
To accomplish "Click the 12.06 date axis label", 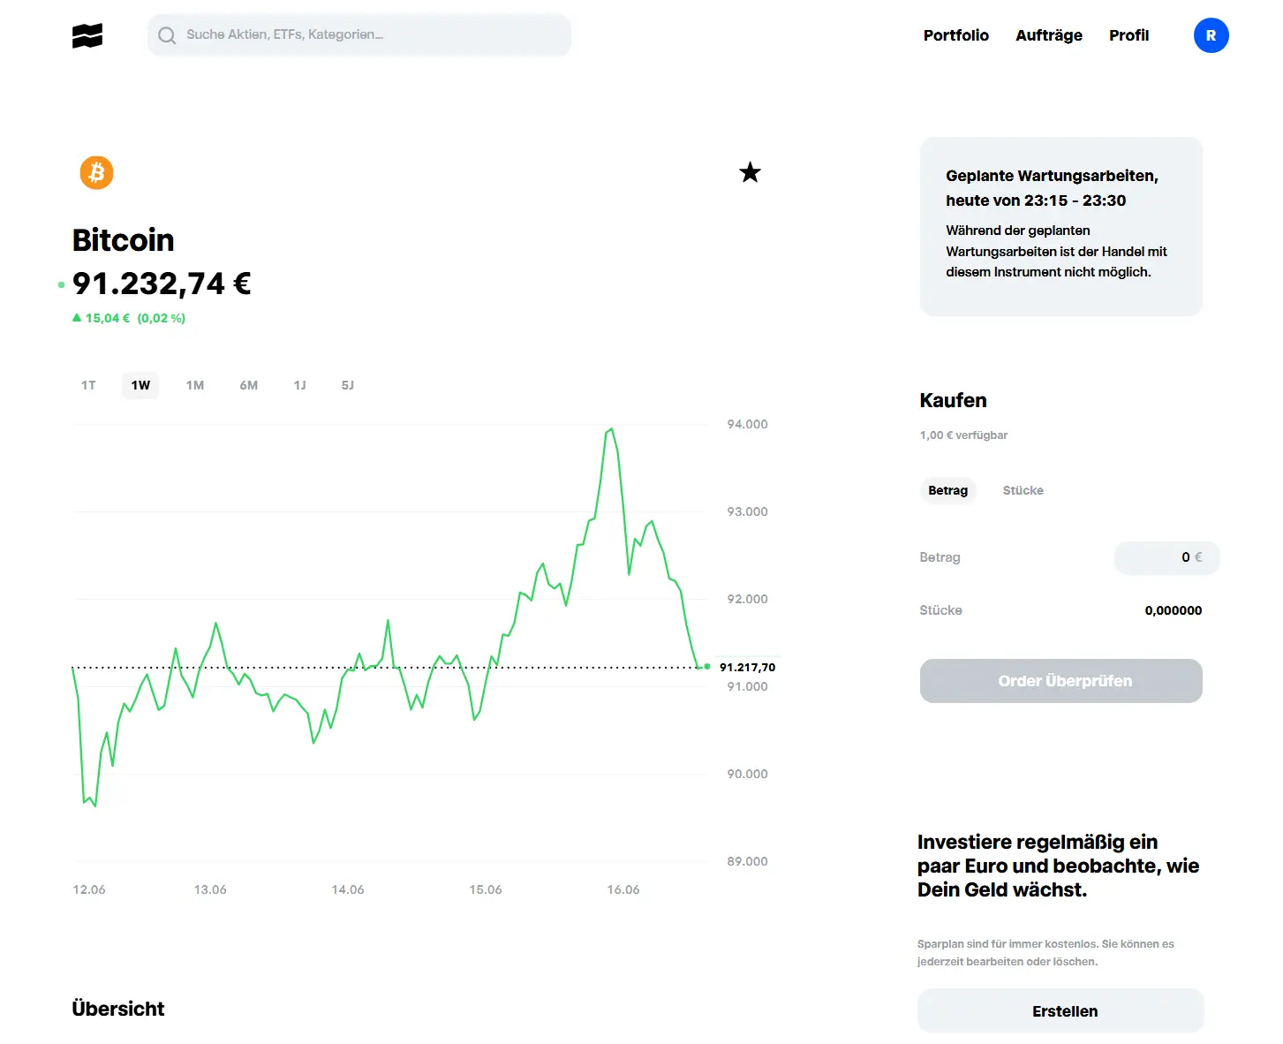I will click(x=88, y=889).
